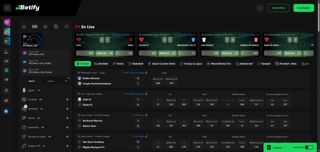Viewport: 320px width, 152px height.
Task: Click the sports panel search magnifier icon
Action: pyautogui.click(x=66, y=27)
